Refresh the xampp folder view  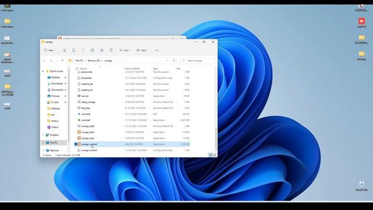click(x=174, y=61)
